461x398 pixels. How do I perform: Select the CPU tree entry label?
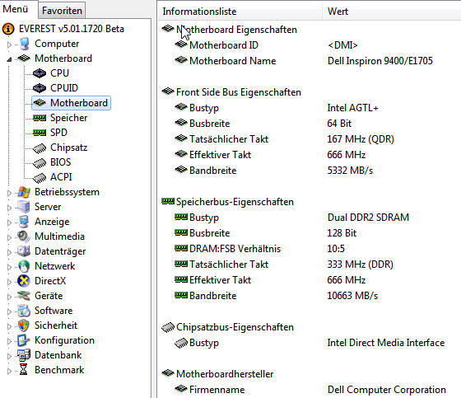[59, 73]
